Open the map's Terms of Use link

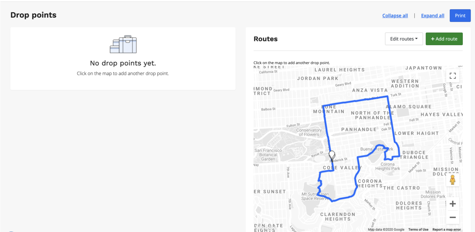click(418, 230)
